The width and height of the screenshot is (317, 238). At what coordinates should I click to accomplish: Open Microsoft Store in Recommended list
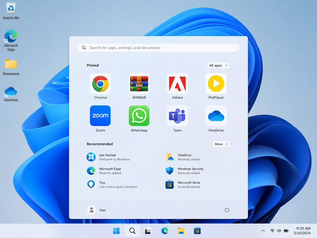click(x=183, y=184)
